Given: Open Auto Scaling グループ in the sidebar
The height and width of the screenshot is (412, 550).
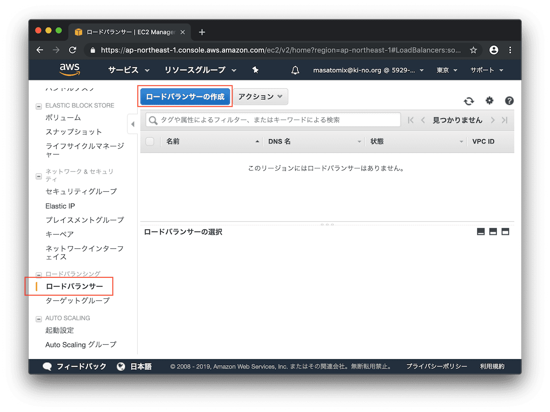Looking at the screenshot, I should pyautogui.click(x=81, y=345).
